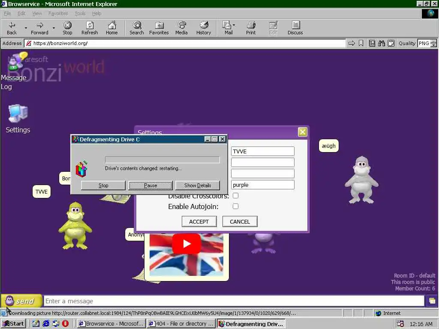Click the bookmark ribbon icon by the address bar
Viewport: 439px width, 329px height.
pos(361,43)
